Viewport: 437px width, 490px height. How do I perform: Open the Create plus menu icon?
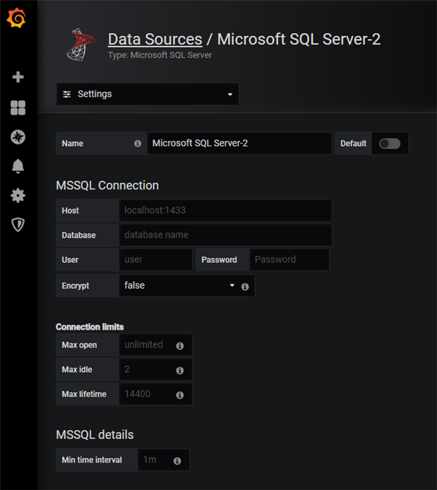(x=18, y=77)
